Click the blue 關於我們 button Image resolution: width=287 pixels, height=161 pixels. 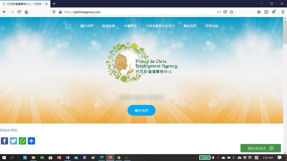(142, 110)
